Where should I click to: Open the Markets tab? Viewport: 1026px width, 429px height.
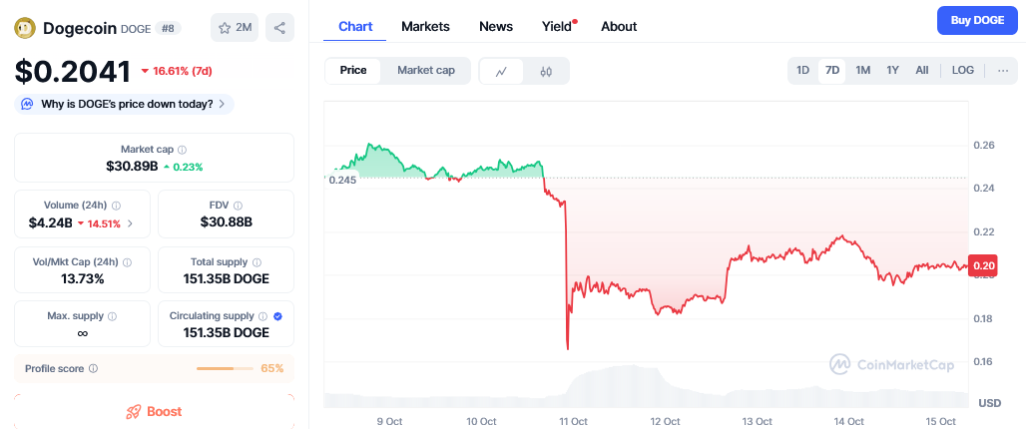click(x=425, y=26)
